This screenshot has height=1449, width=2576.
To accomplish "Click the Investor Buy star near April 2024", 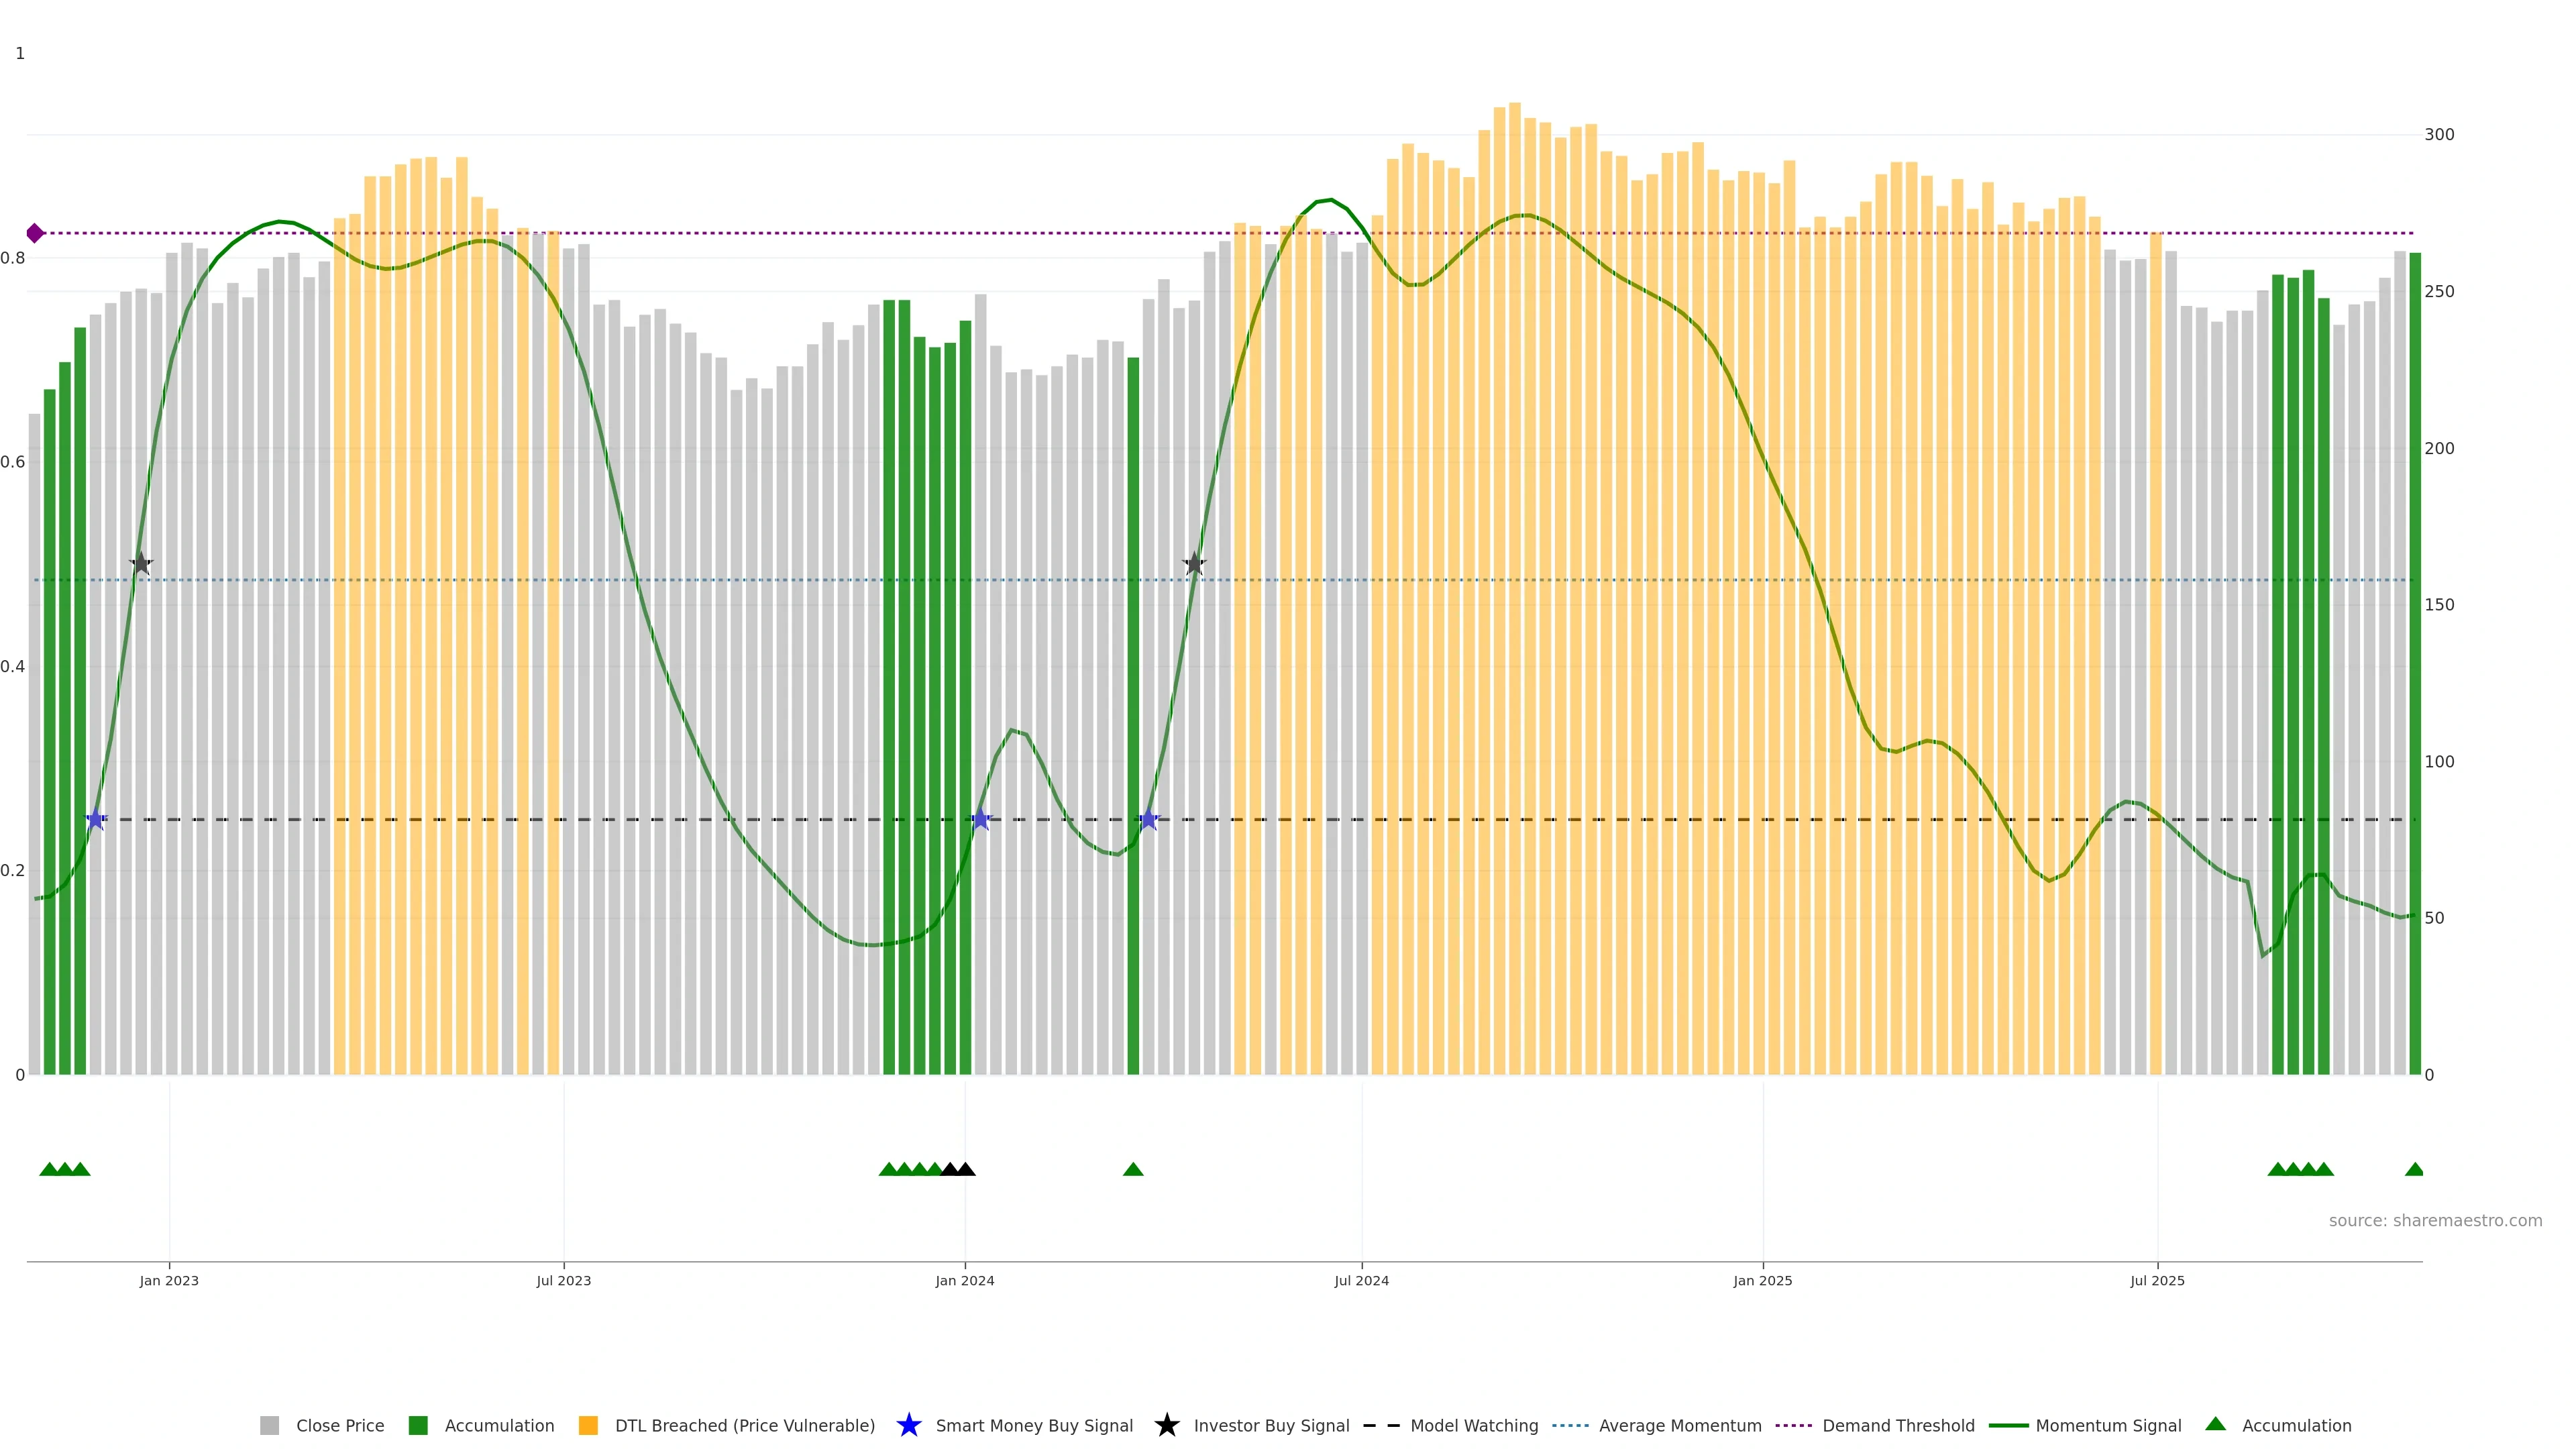I will click(x=1194, y=564).
